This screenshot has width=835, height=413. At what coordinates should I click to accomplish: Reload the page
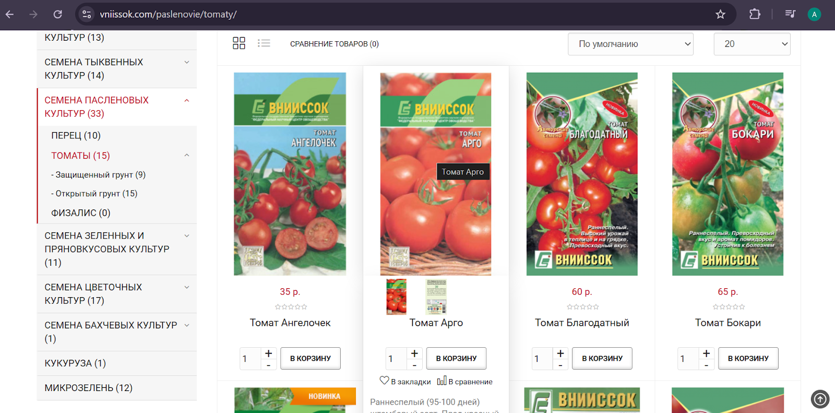click(x=58, y=14)
